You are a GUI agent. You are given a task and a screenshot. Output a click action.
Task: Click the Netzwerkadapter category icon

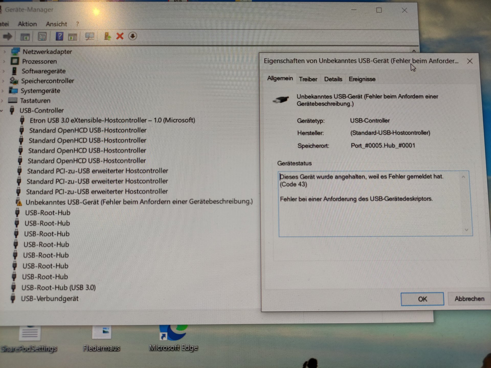15,52
